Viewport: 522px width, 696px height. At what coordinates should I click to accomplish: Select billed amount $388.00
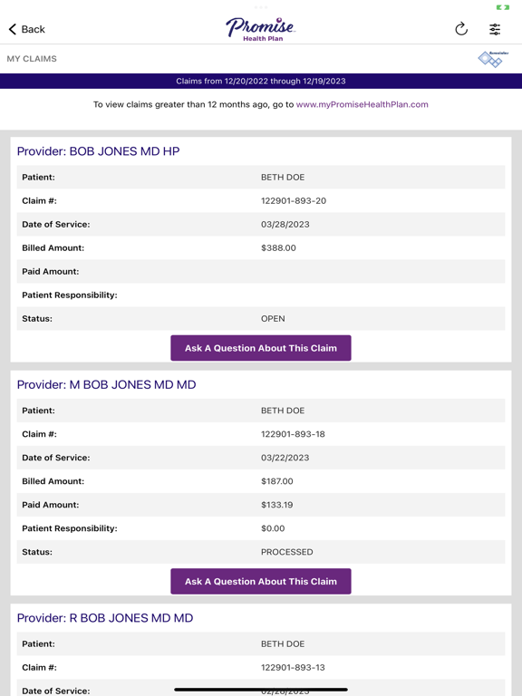click(278, 248)
